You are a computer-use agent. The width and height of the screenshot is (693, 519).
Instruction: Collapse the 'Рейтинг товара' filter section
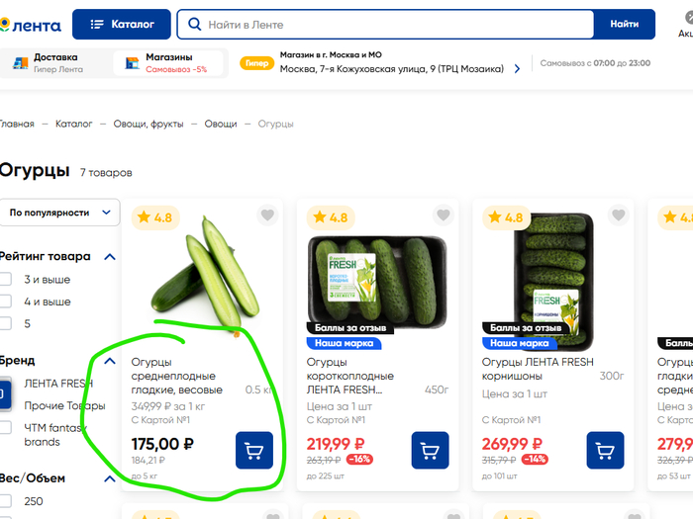(110, 257)
